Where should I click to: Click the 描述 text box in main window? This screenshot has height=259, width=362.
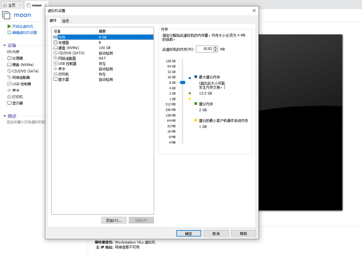point(26,122)
